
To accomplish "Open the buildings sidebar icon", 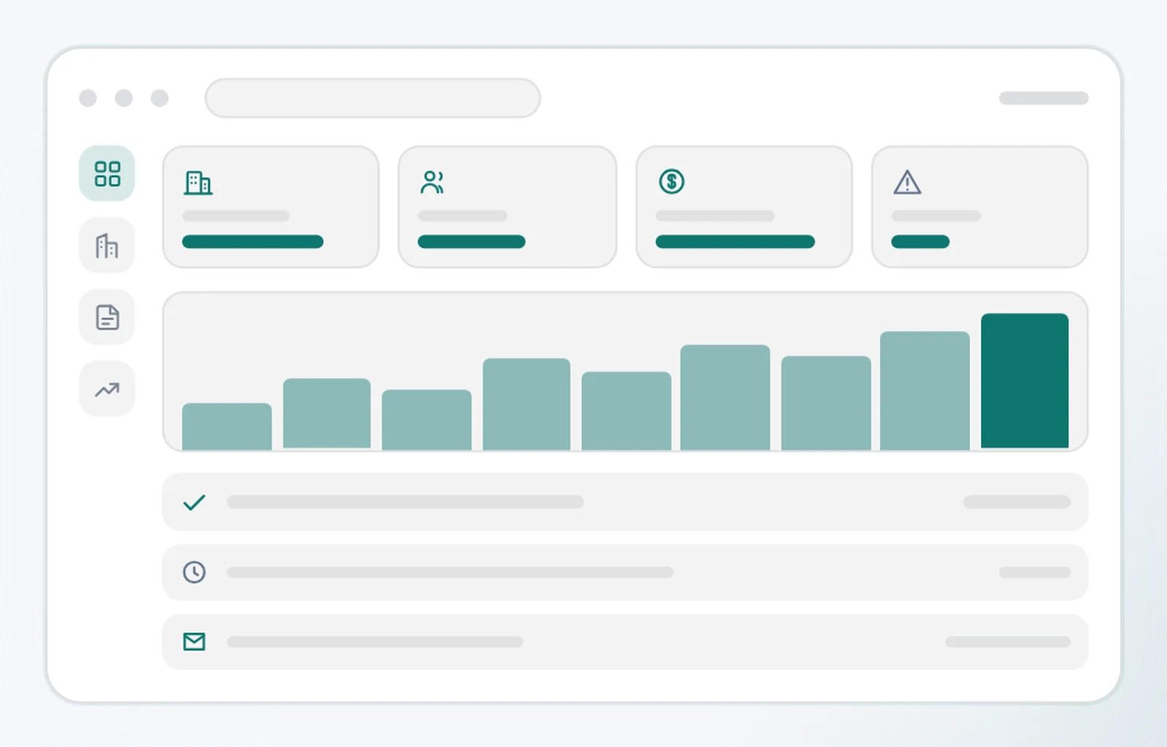I will 107,246.
